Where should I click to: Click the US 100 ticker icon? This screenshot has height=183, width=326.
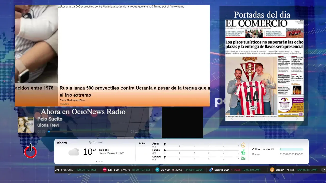157,170
